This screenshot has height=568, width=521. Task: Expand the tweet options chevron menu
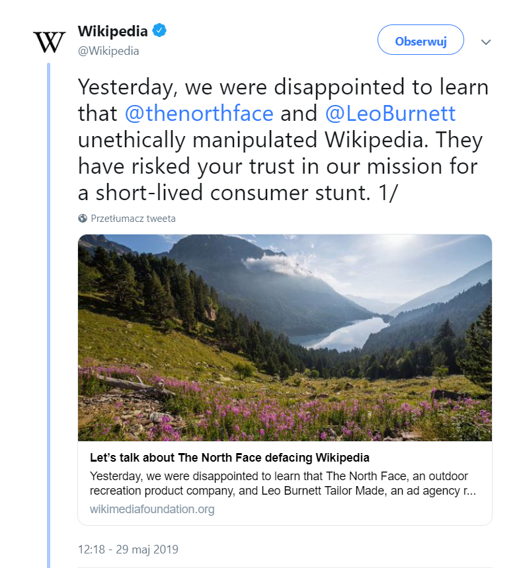pos(486,42)
